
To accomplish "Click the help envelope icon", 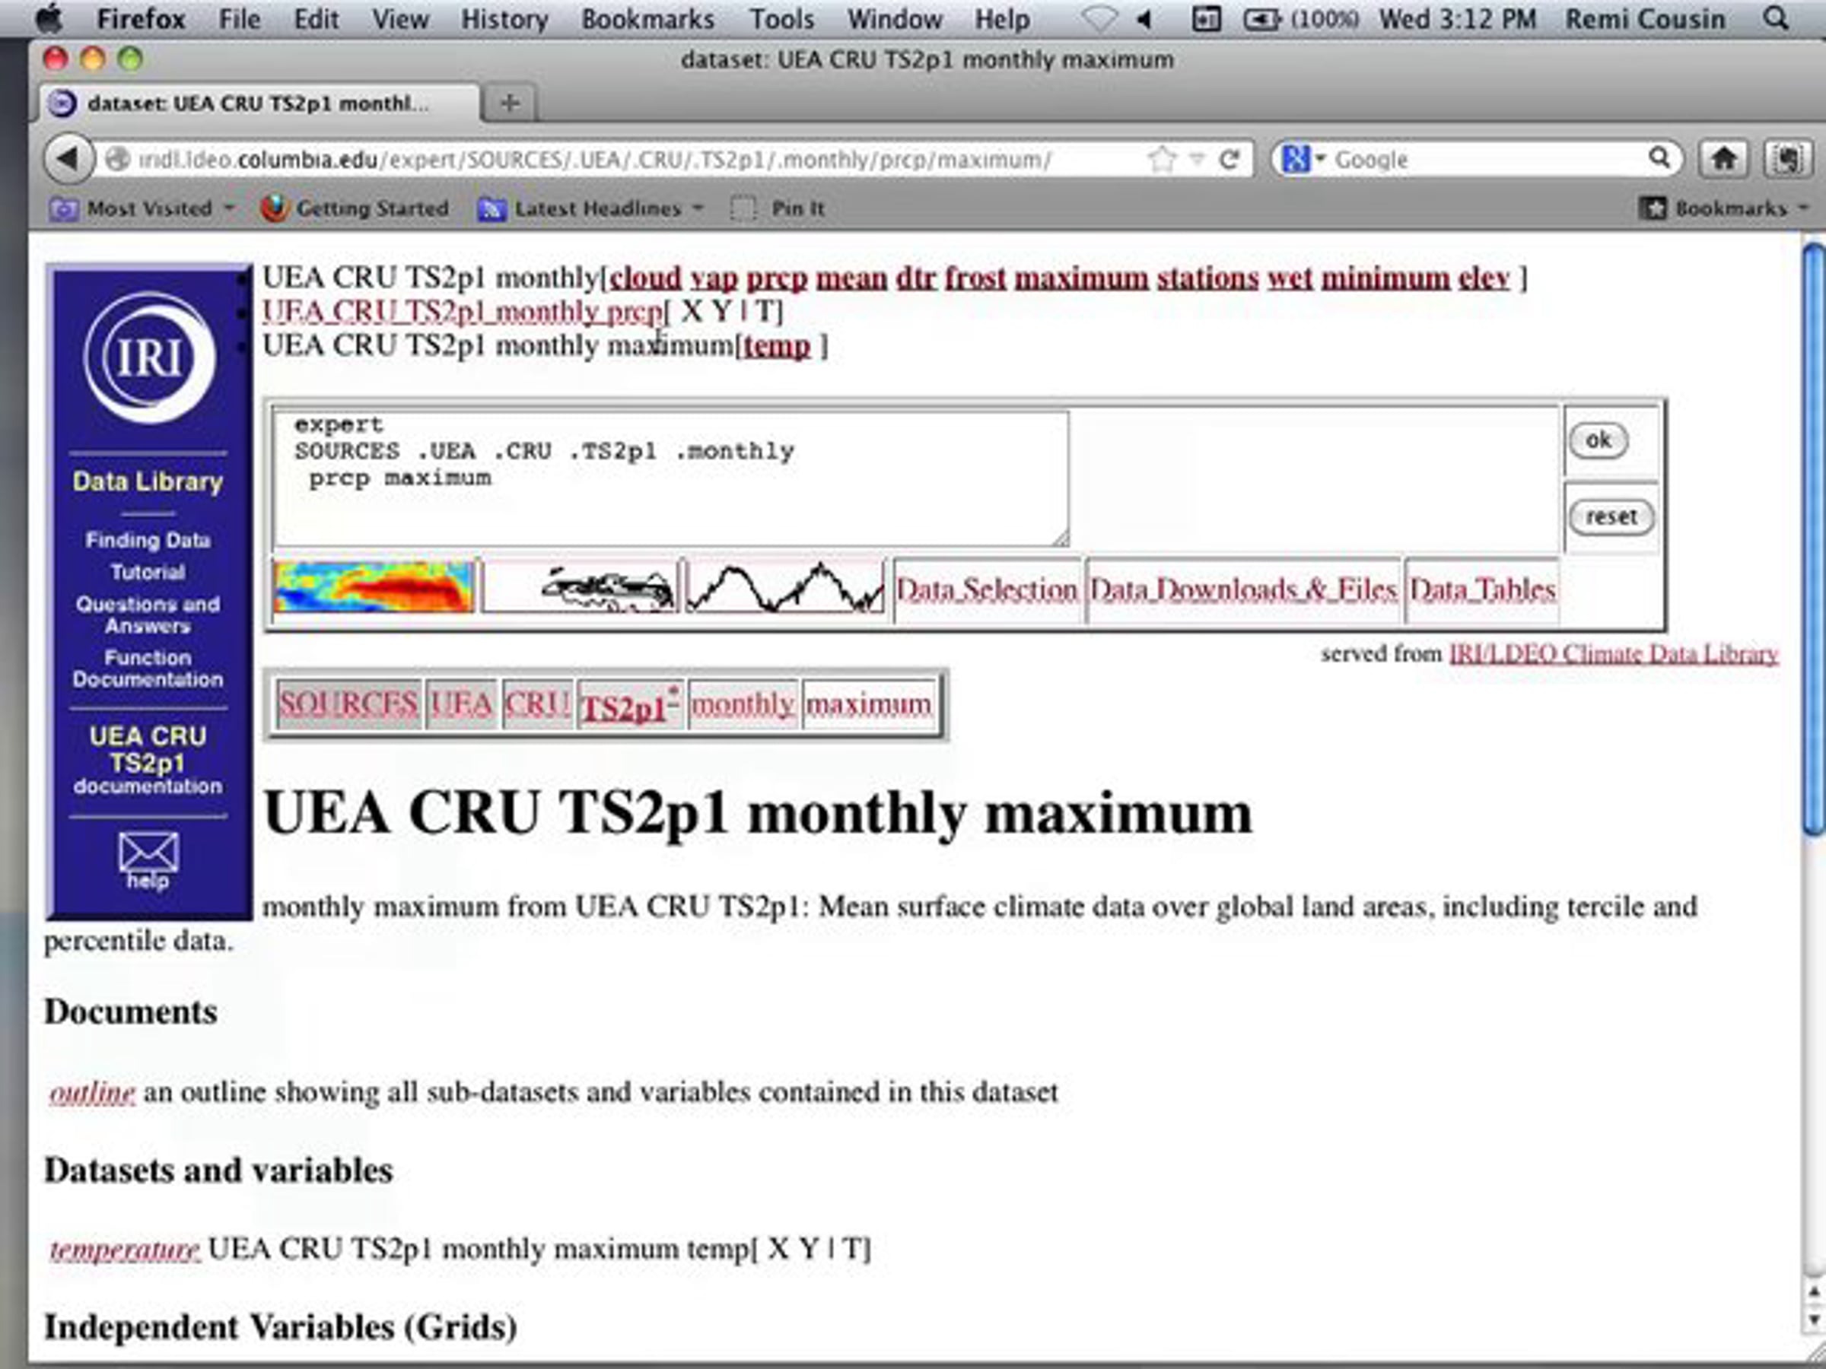I will 148,854.
